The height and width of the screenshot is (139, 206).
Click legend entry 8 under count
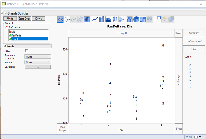pyautogui.click(x=190, y=87)
